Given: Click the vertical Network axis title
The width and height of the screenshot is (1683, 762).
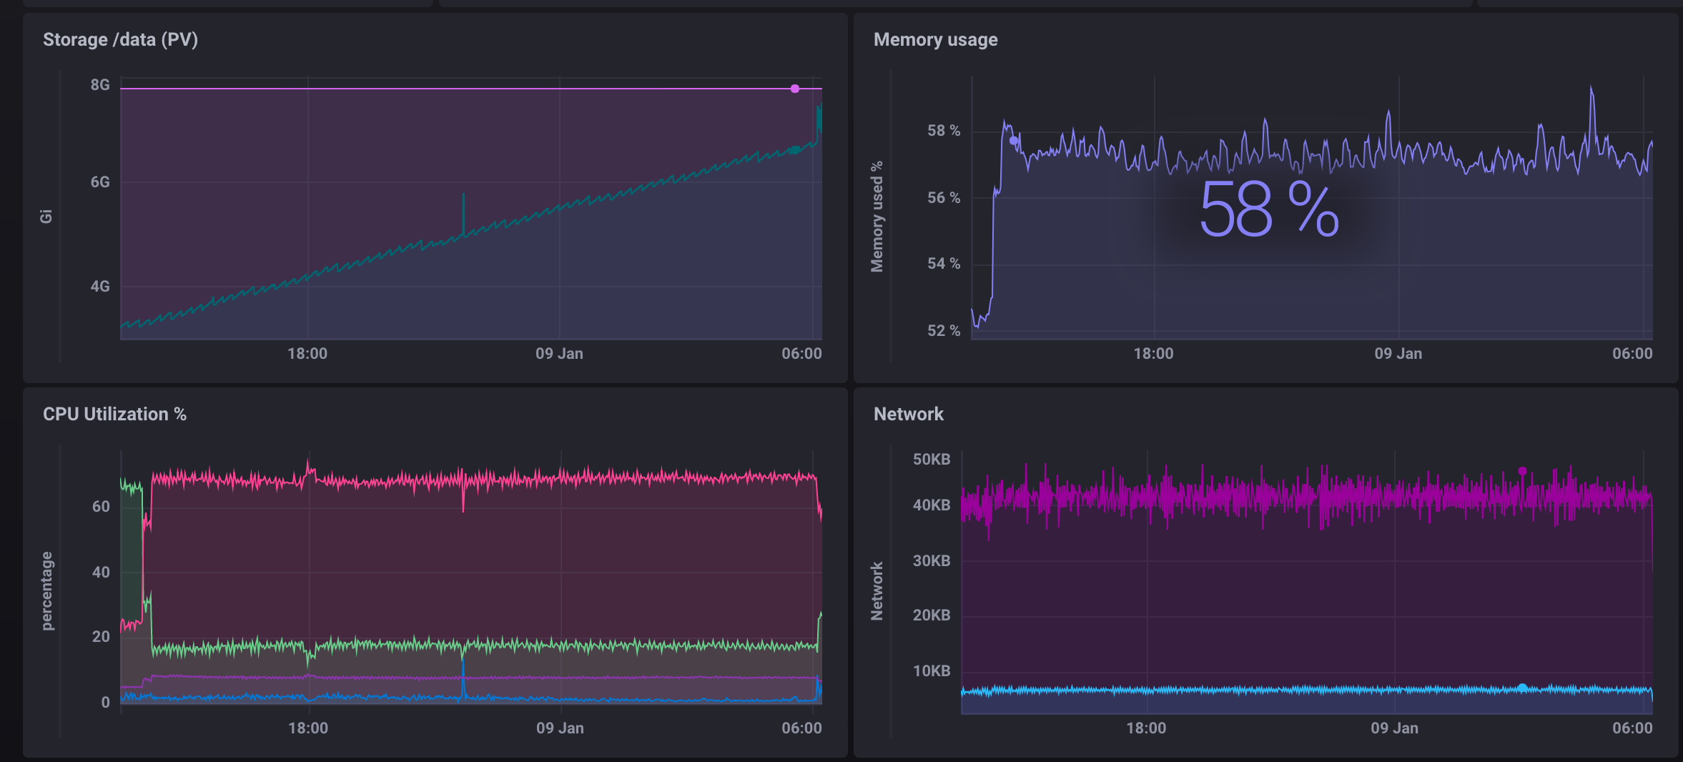Looking at the screenshot, I should click(877, 591).
